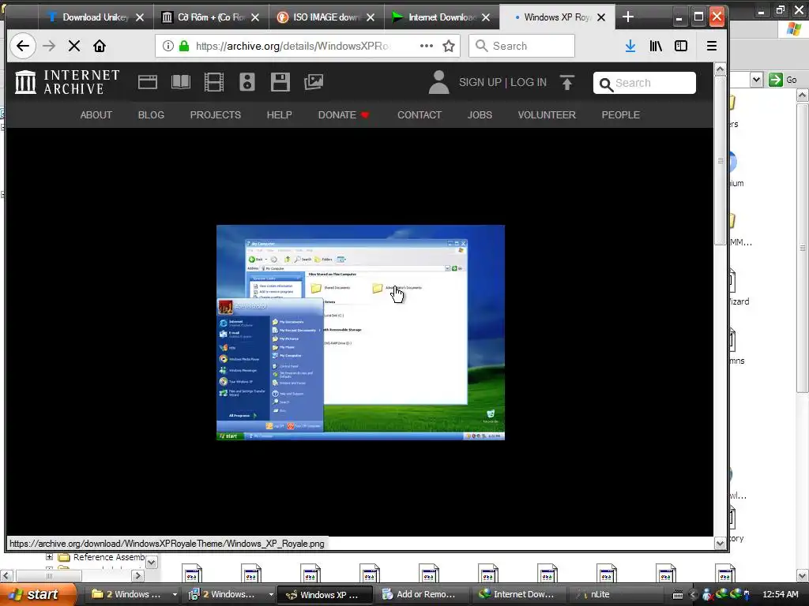
Task: Open the Firefox hamburger menu
Action: click(712, 46)
